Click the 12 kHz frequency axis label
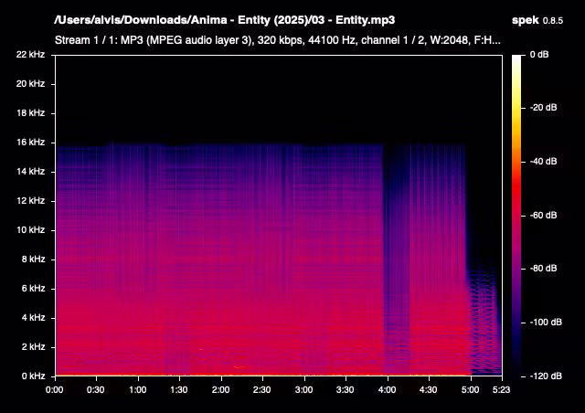 tap(30, 200)
